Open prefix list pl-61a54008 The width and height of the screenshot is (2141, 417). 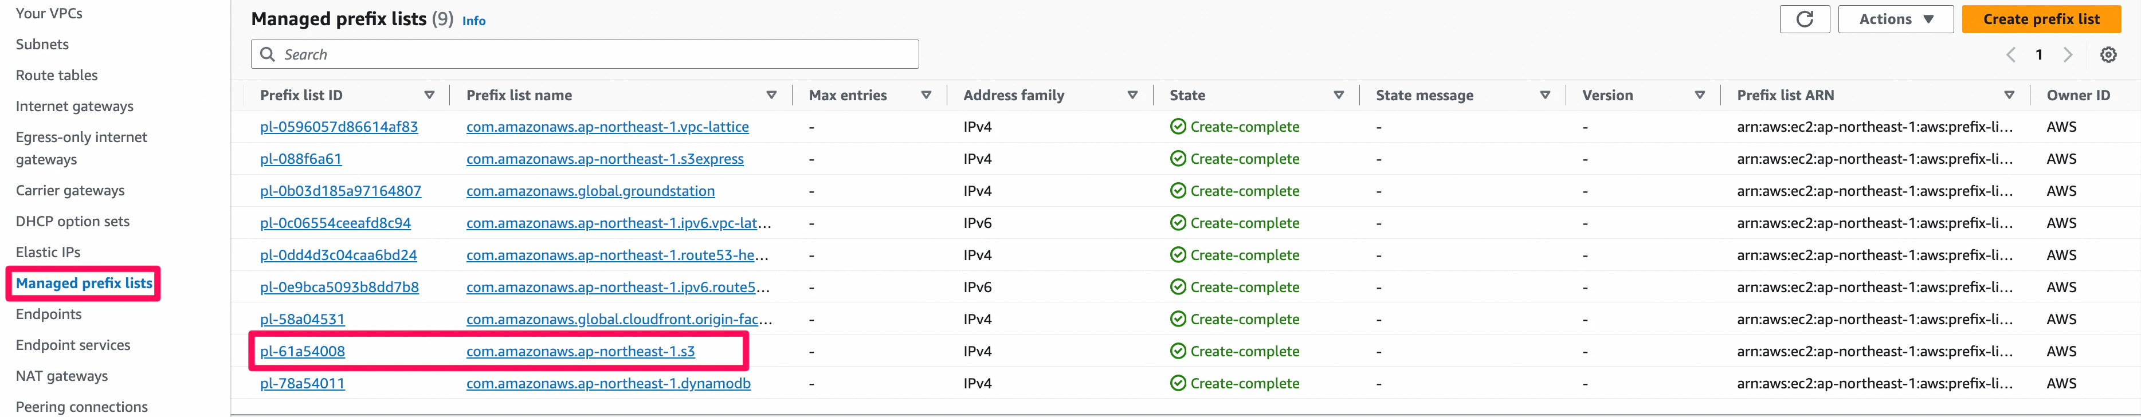[303, 351]
